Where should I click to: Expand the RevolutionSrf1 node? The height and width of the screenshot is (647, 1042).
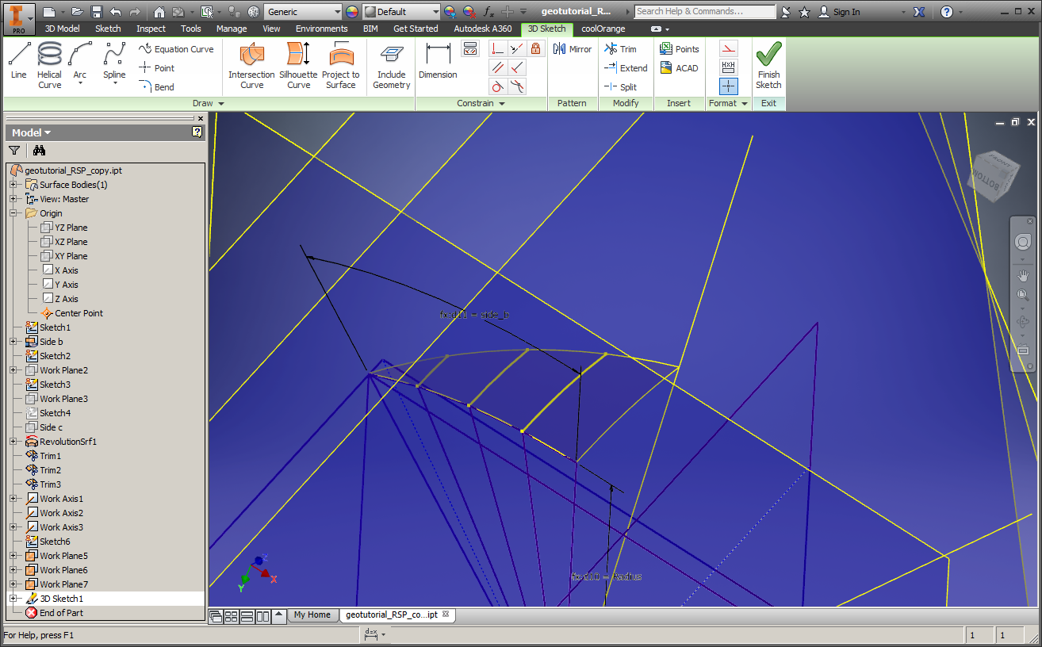coord(13,442)
